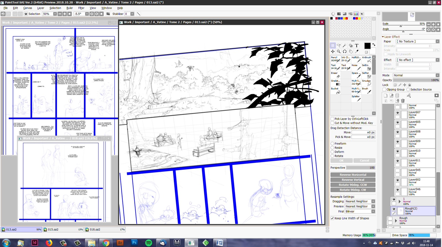Adjust the Perspective slider
Image resolution: width=442 pixels, height=247 pixels.
click(x=361, y=168)
